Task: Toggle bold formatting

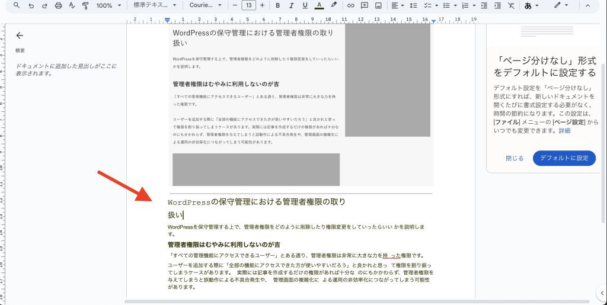Action: click(277, 5)
